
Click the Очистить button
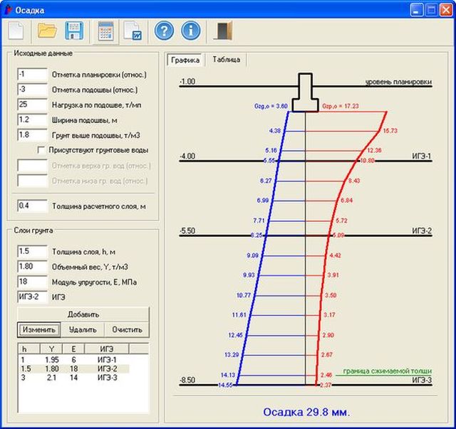coord(127,329)
